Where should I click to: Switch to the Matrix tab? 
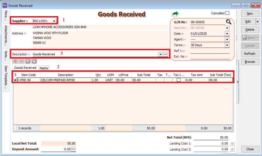tap(44, 68)
